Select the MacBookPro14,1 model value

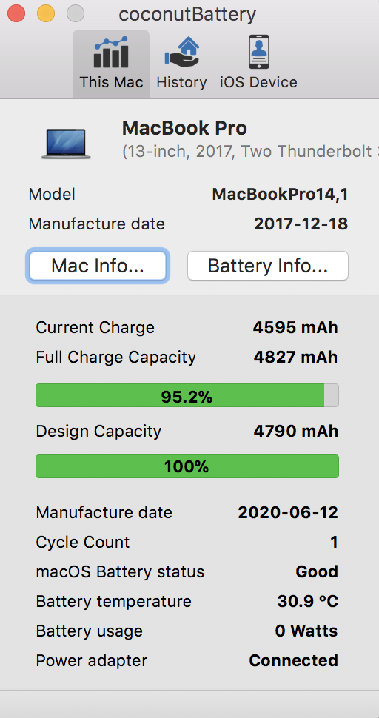280,195
